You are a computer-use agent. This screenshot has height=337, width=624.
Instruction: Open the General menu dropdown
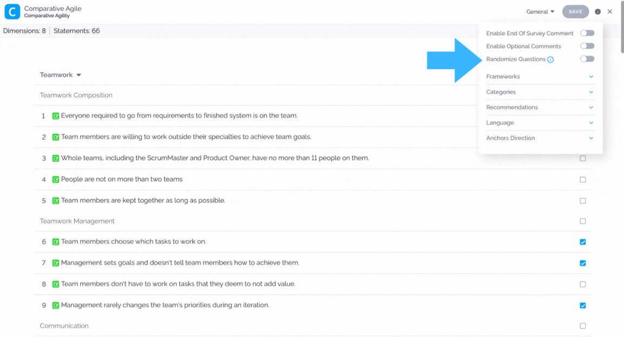coord(540,11)
